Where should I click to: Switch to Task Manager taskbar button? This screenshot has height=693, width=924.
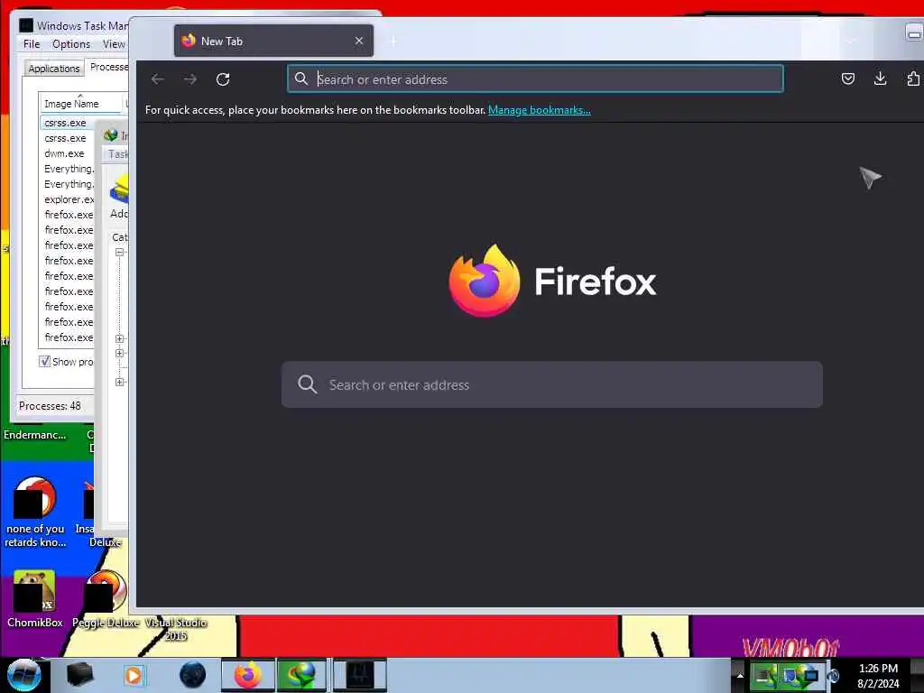(x=359, y=675)
